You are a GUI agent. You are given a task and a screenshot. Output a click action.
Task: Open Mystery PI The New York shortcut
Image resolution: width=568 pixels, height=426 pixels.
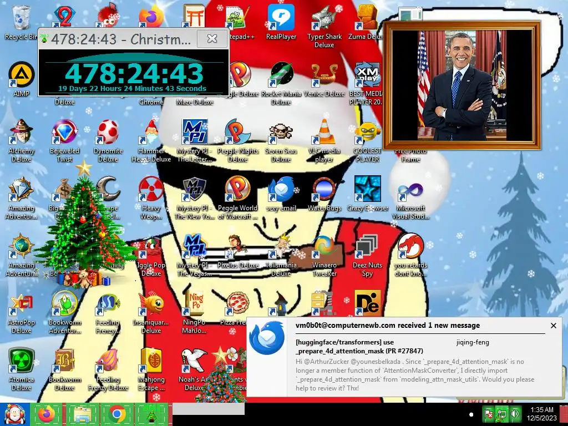pos(194,198)
